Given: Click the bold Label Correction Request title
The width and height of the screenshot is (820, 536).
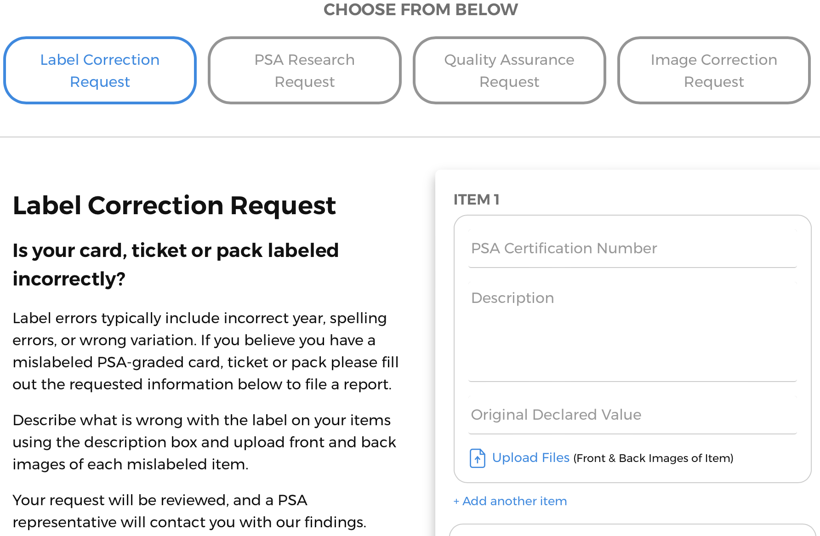Looking at the screenshot, I should 174,205.
